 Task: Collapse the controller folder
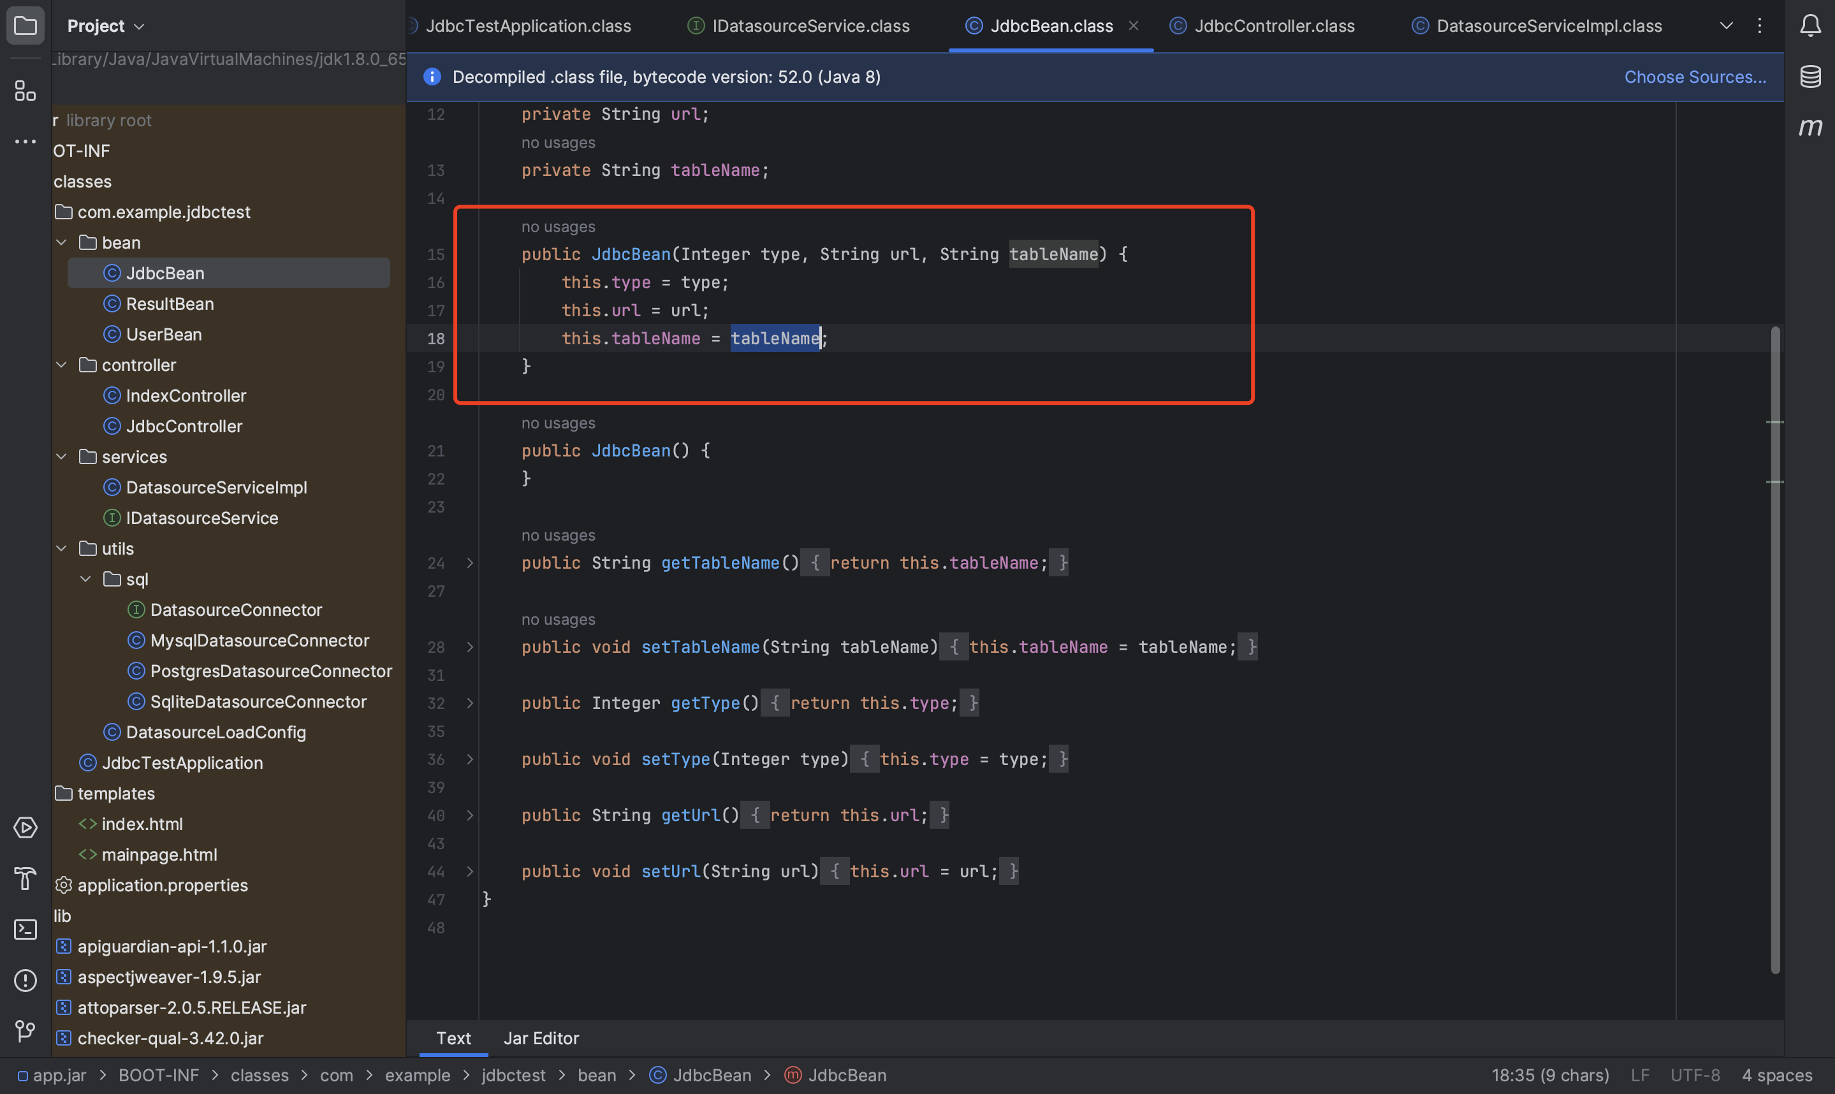coord(62,365)
